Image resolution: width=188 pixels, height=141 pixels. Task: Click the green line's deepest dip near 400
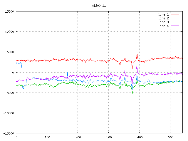pyautogui.click(x=132, y=93)
